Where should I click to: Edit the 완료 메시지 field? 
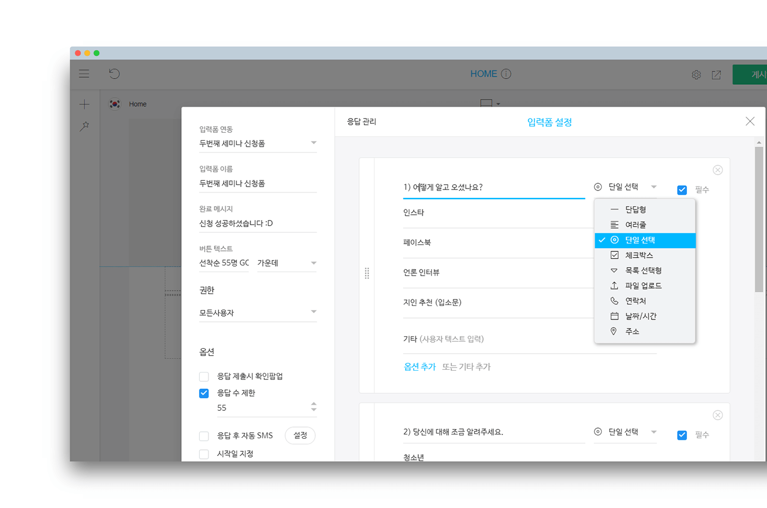pos(258,223)
